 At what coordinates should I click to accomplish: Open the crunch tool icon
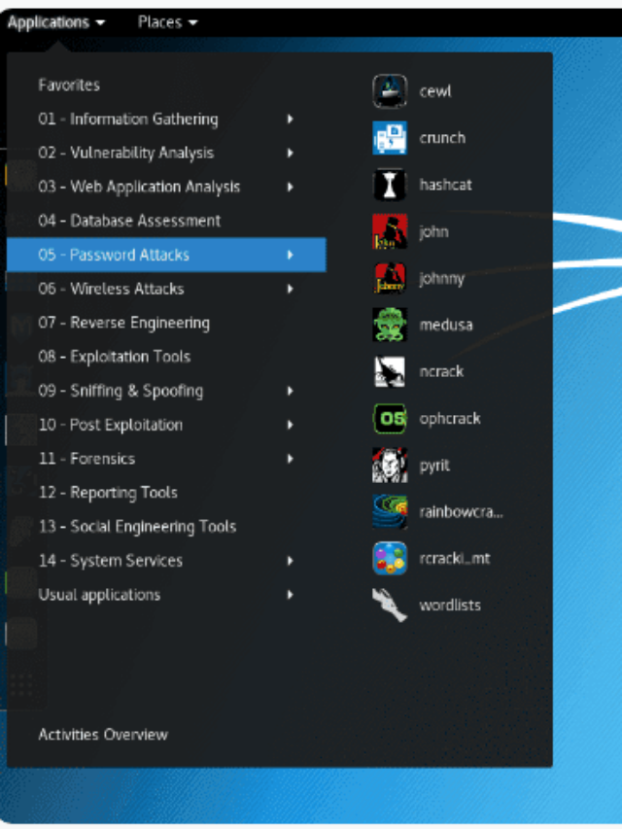pos(390,138)
